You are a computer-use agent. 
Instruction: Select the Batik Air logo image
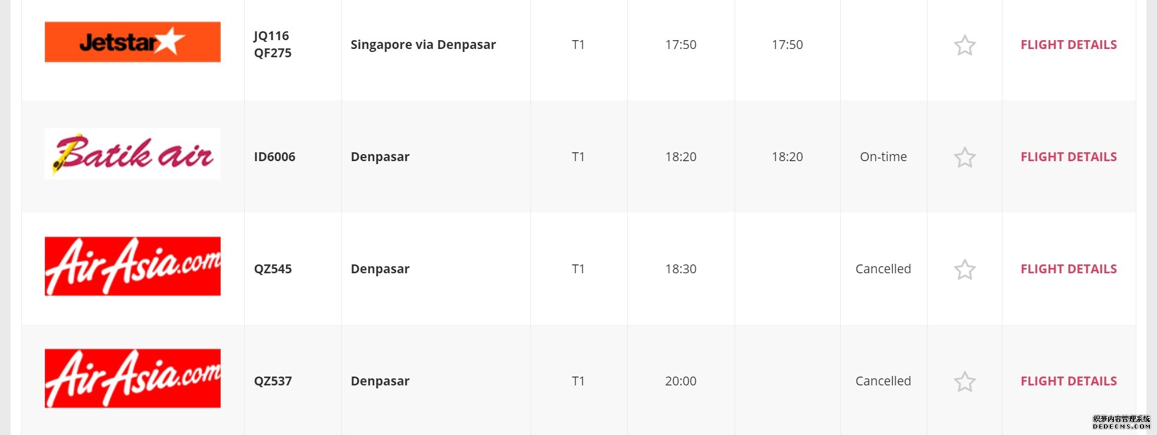tap(133, 153)
